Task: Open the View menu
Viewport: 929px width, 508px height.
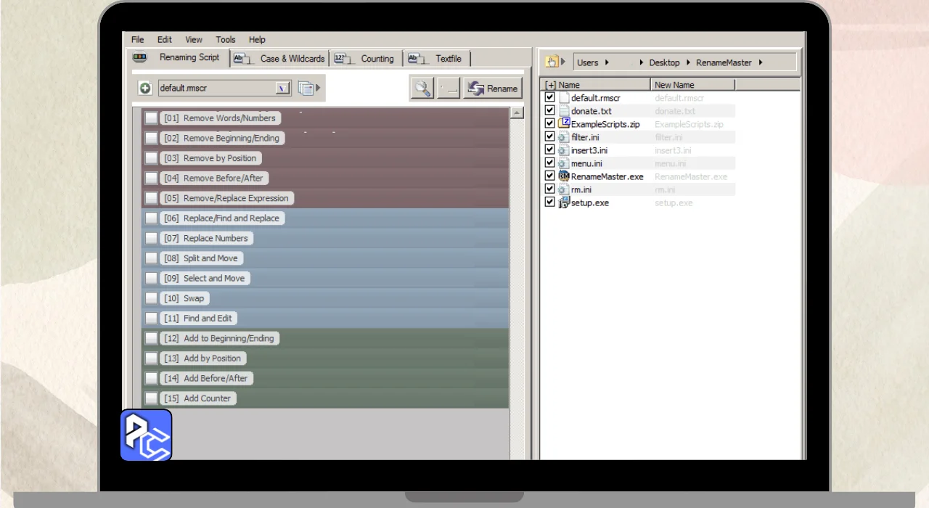Action: (x=194, y=40)
